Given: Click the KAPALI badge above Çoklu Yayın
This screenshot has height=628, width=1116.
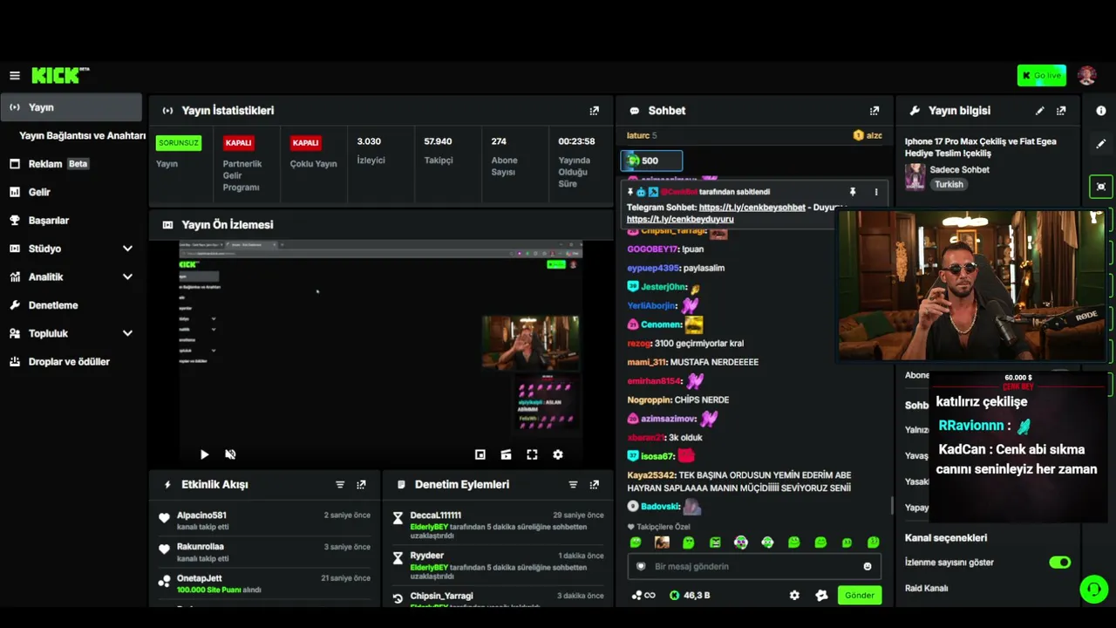Looking at the screenshot, I should pyautogui.click(x=306, y=143).
